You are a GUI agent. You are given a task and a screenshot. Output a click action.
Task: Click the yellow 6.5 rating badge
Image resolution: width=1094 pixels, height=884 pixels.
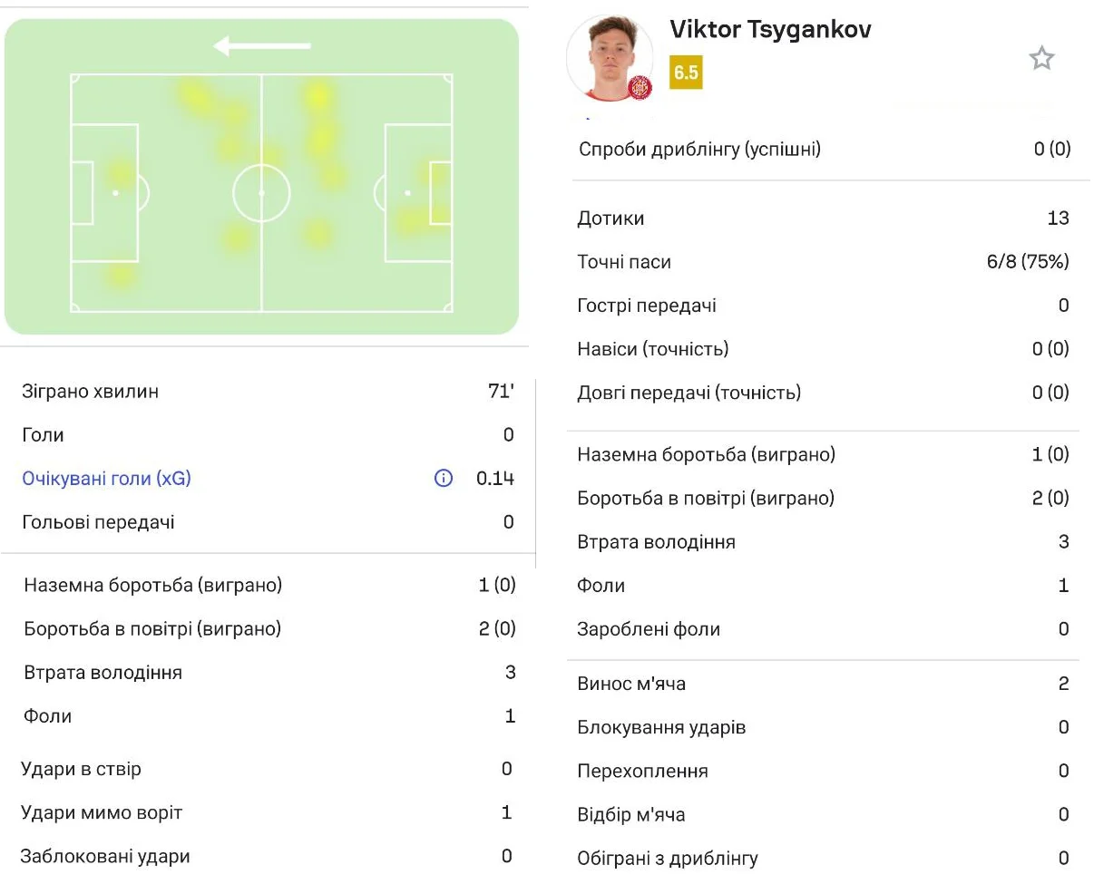click(x=686, y=73)
